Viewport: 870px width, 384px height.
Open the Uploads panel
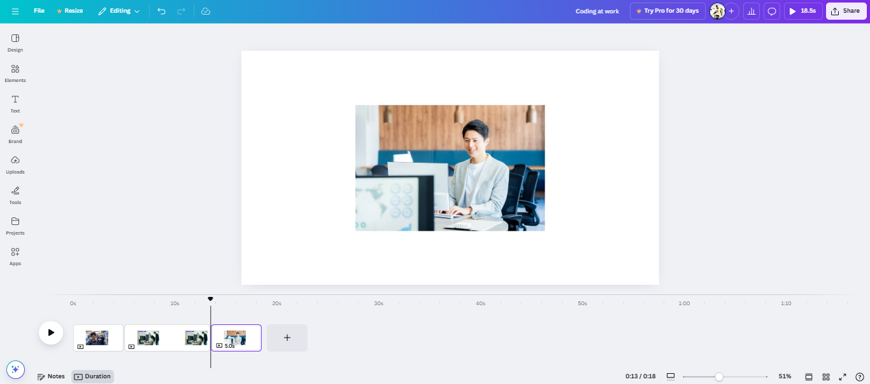point(15,164)
